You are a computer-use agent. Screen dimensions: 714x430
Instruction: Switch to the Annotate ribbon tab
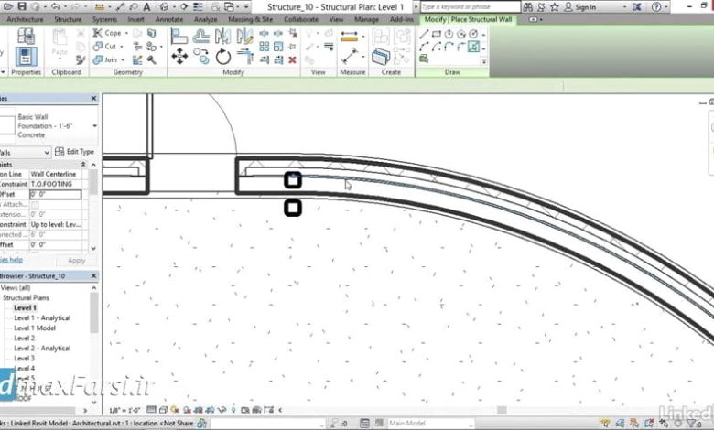(x=168, y=18)
